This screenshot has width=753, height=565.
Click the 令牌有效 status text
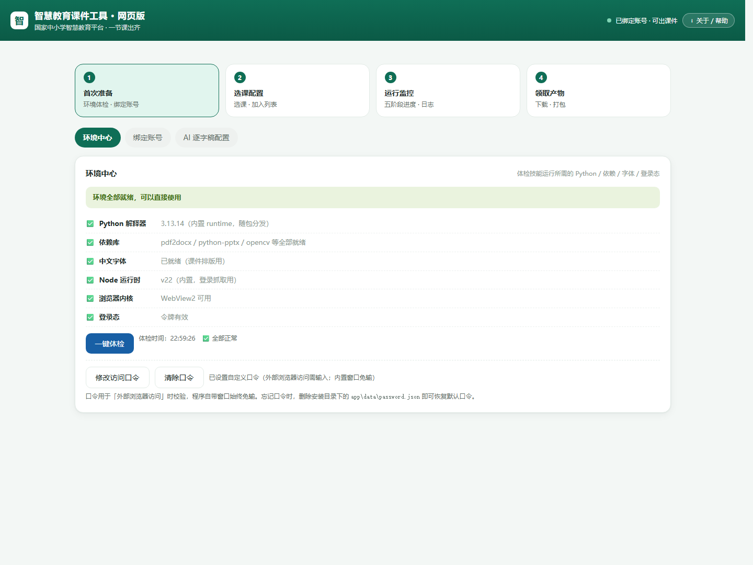coord(175,317)
